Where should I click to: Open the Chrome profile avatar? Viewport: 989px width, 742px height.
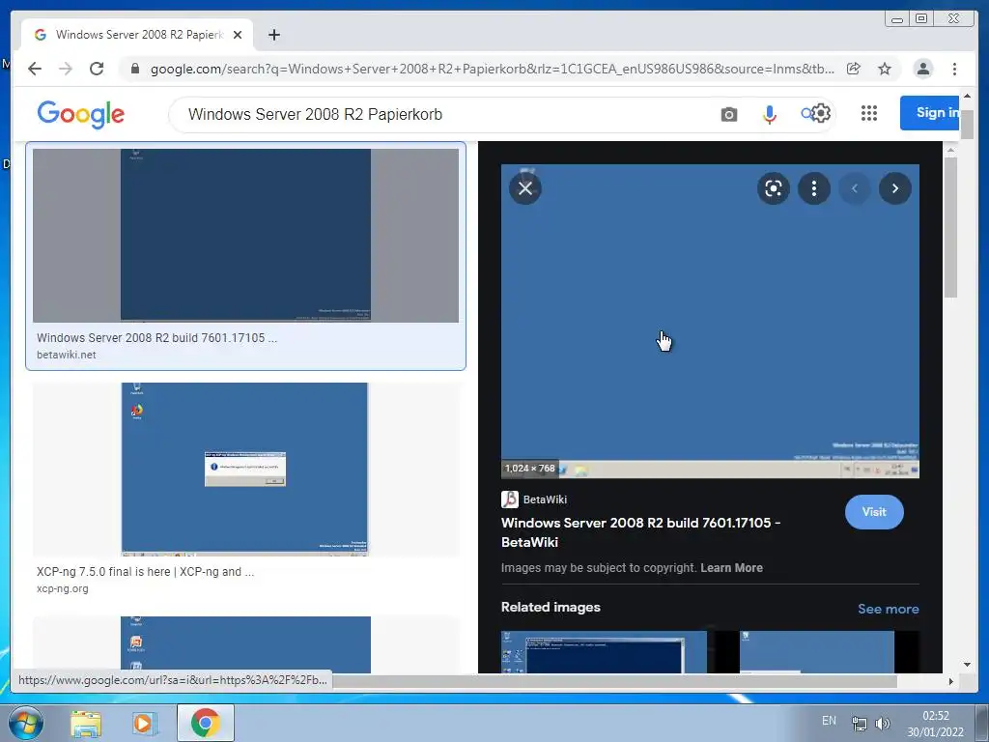click(922, 69)
